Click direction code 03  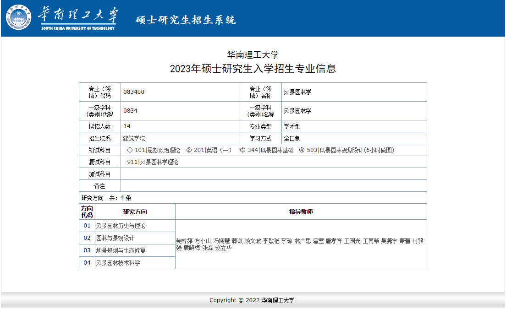pos(87,250)
